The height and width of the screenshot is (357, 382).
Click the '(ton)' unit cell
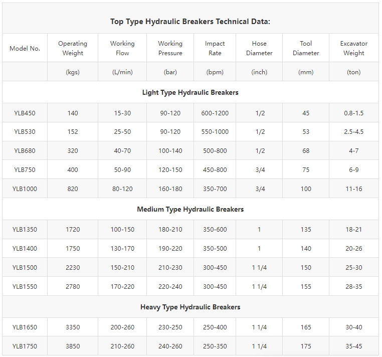354,72
